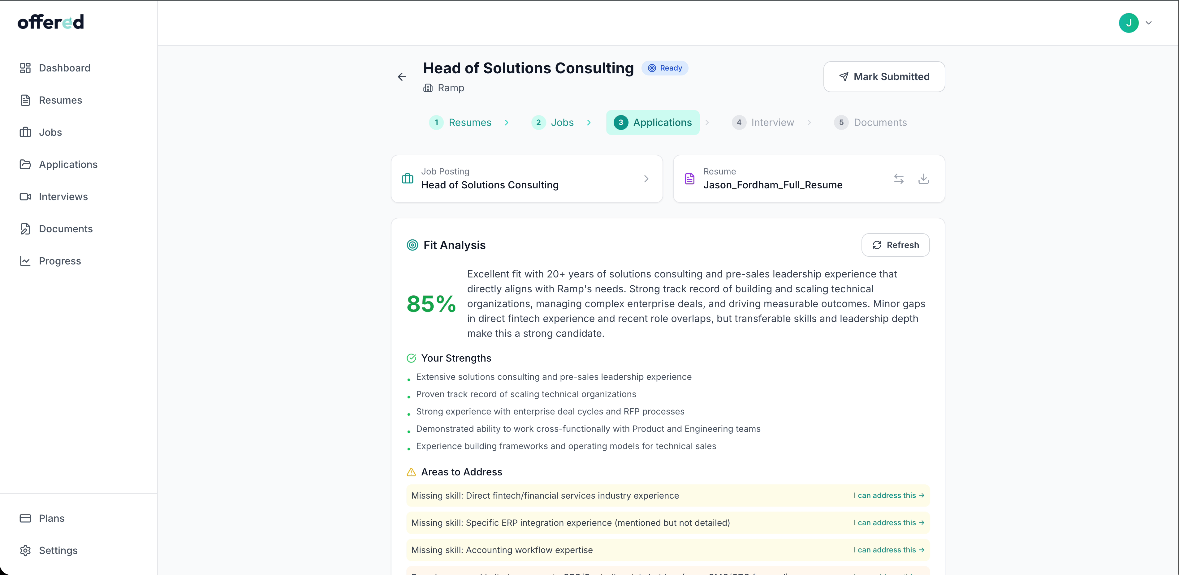Open the Job Posting card chevron
The image size is (1179, 575).
(x=646, y=179)
